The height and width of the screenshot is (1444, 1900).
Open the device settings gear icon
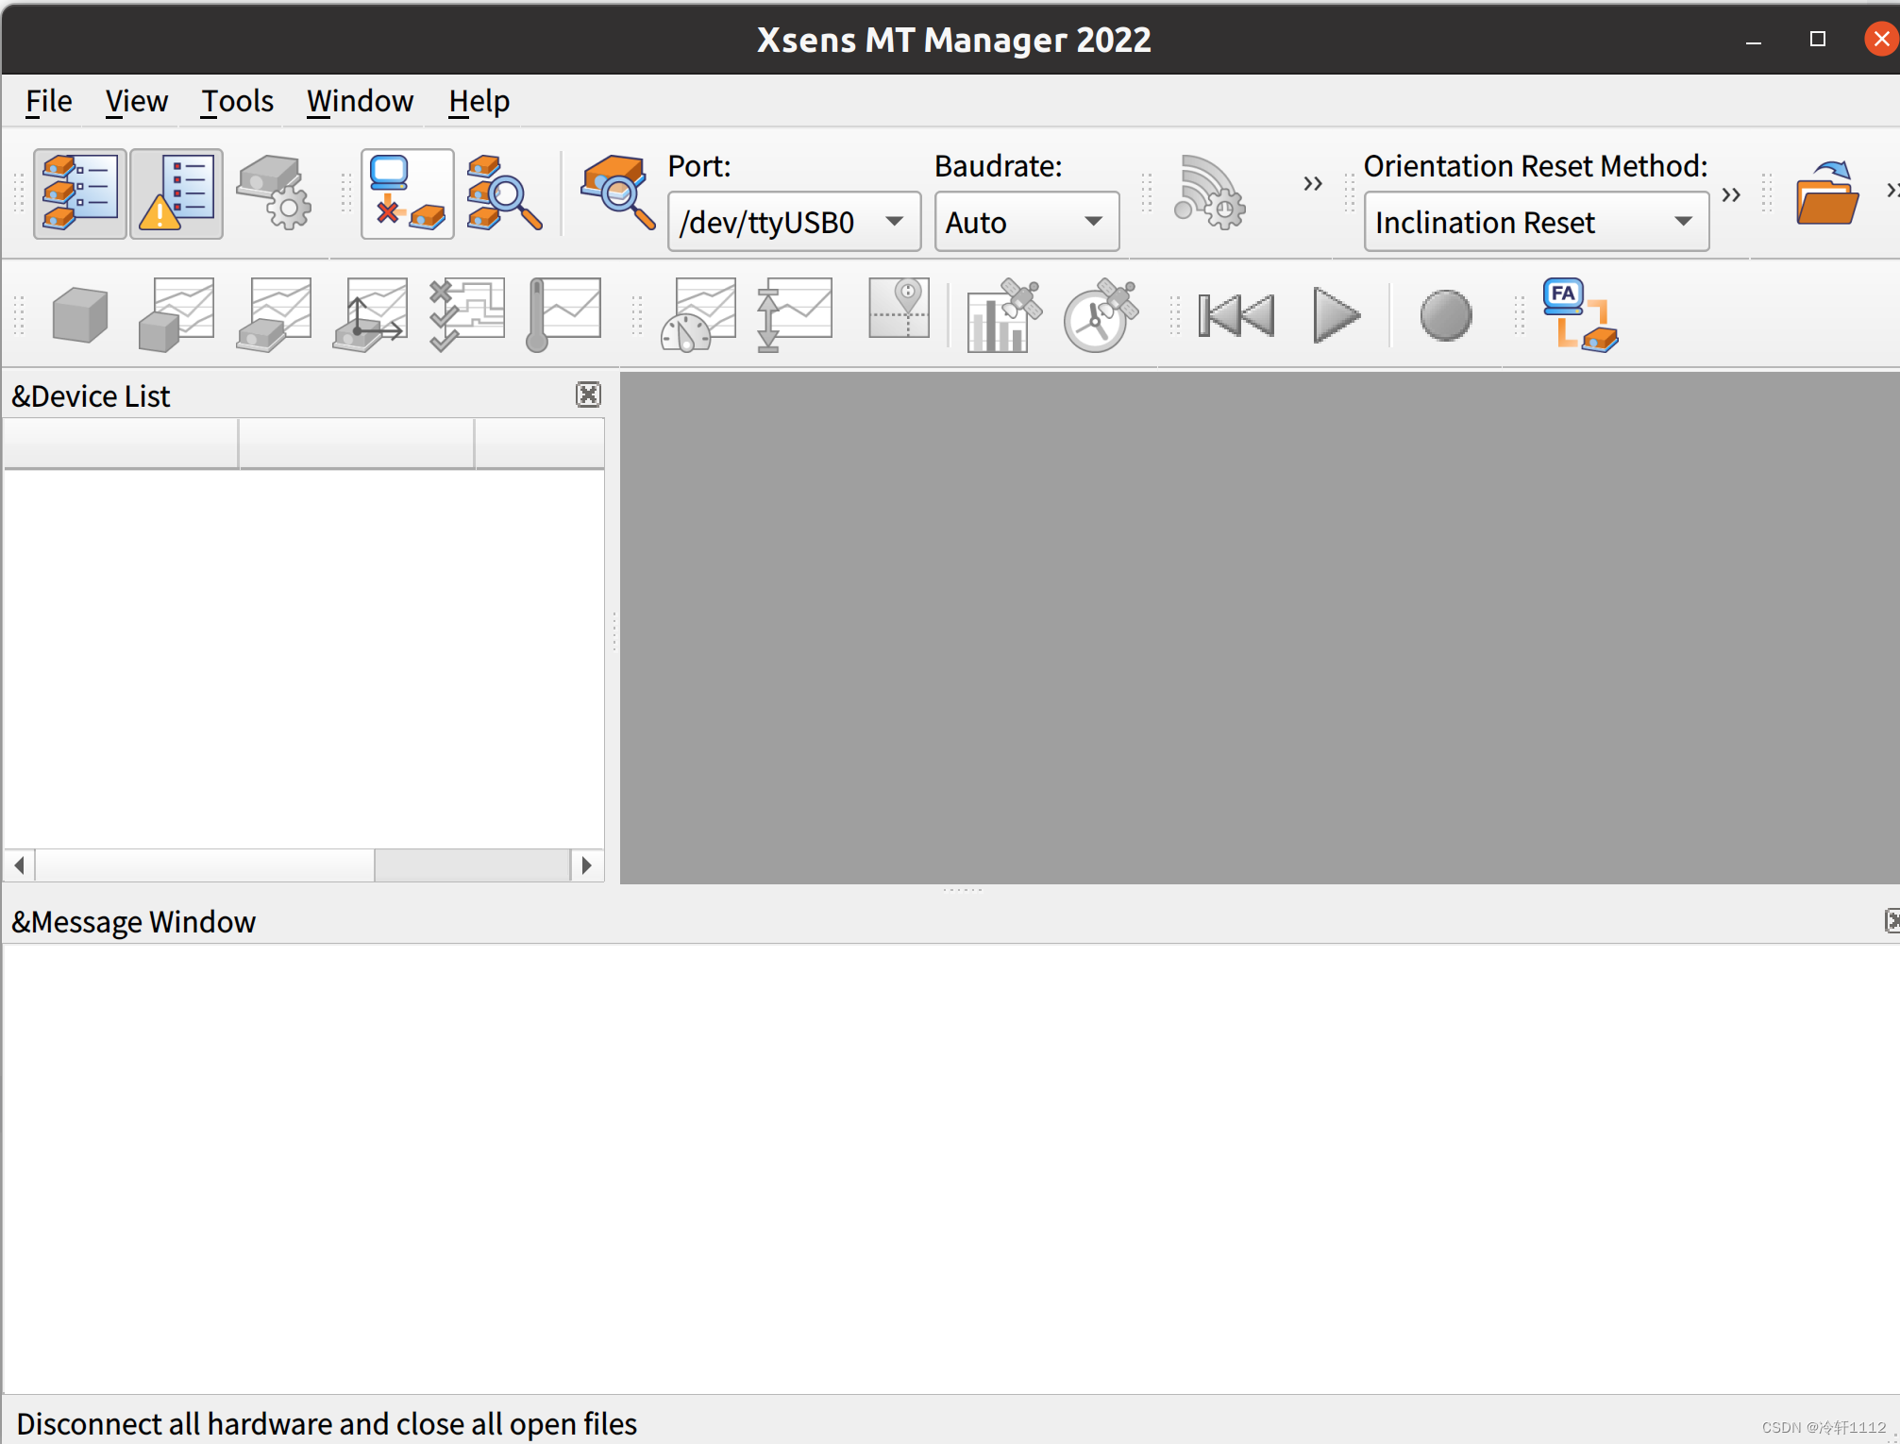click(x=274, y=193)
